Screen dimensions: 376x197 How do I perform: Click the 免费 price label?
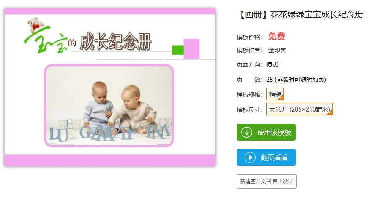[276, 37]
